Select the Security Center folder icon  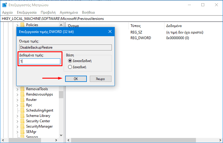pyautogui.click(x=22, y=121)
